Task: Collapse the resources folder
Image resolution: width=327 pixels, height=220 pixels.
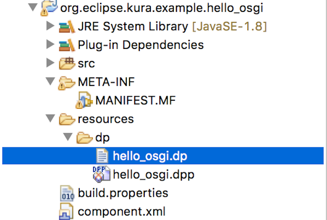Action: (50, 118)
